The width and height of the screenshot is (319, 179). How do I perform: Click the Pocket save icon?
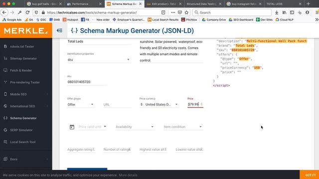point(179,12)
